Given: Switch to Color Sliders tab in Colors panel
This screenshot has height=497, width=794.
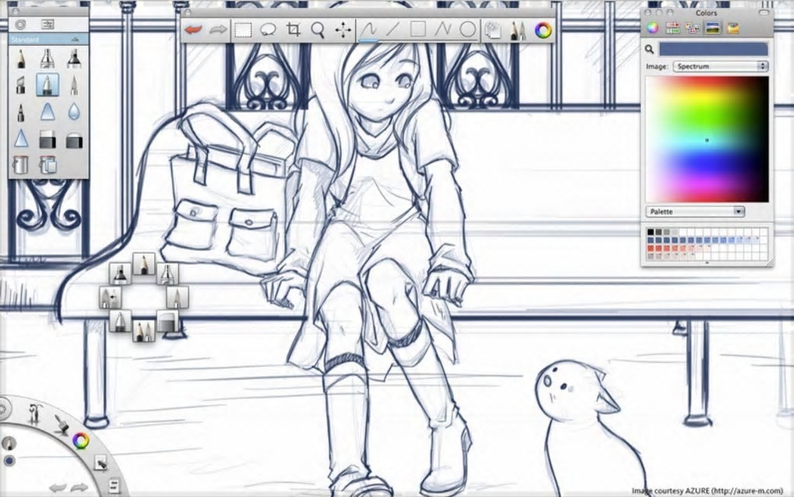Looking at the screenshot, I should (673, 28).
